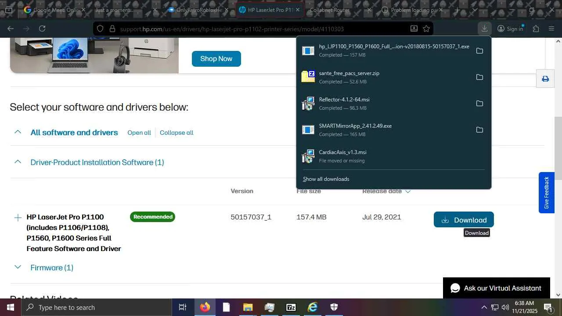The height and width of the screenshot is (316, 562).
Task: Close the HP LaserJet Pro tab
Action: (x=297, y=10)
